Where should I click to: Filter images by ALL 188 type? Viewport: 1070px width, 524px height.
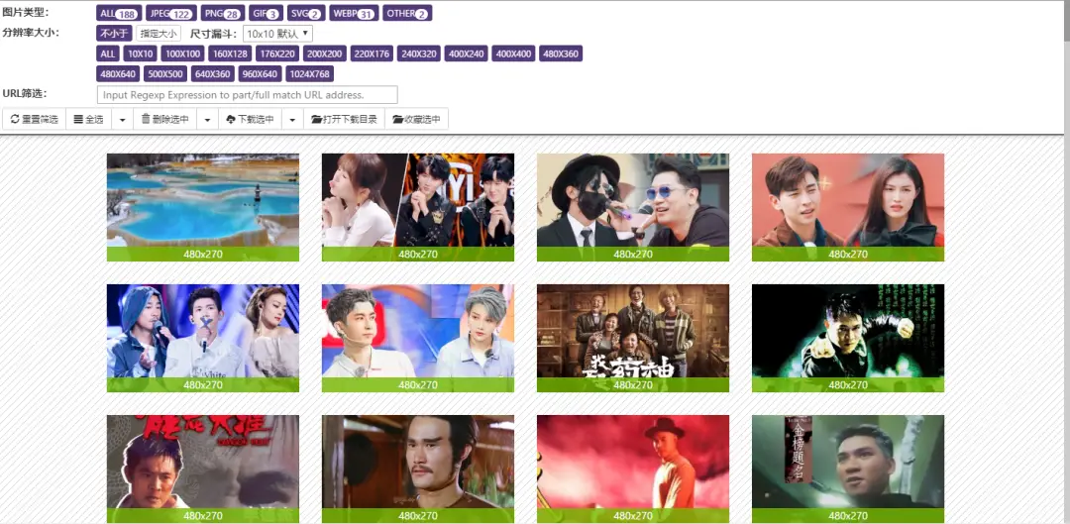click(x=119, y=13)
